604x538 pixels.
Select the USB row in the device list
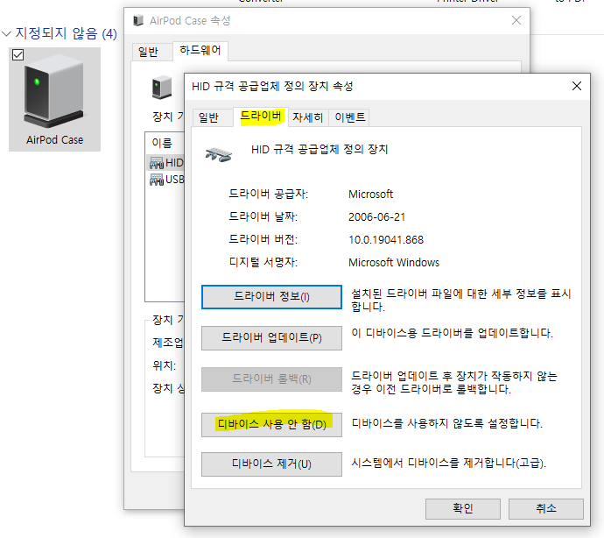pyautogui.click(x=166, y=180)
